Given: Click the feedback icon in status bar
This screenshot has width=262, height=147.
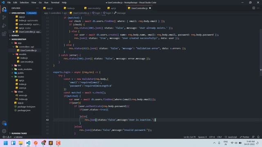Looking at the screenshot, I should [253, 137].
